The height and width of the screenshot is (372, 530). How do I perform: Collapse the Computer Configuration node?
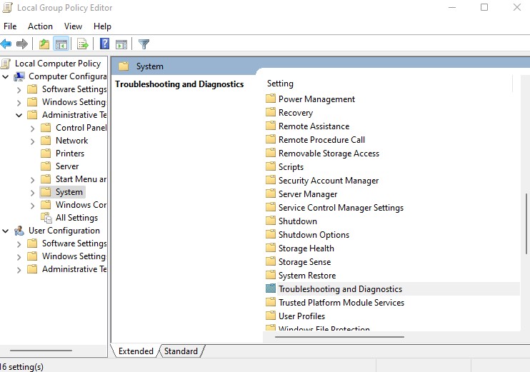6,76
